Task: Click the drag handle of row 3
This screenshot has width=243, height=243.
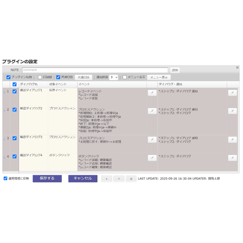Action: [x=4, y=139]
